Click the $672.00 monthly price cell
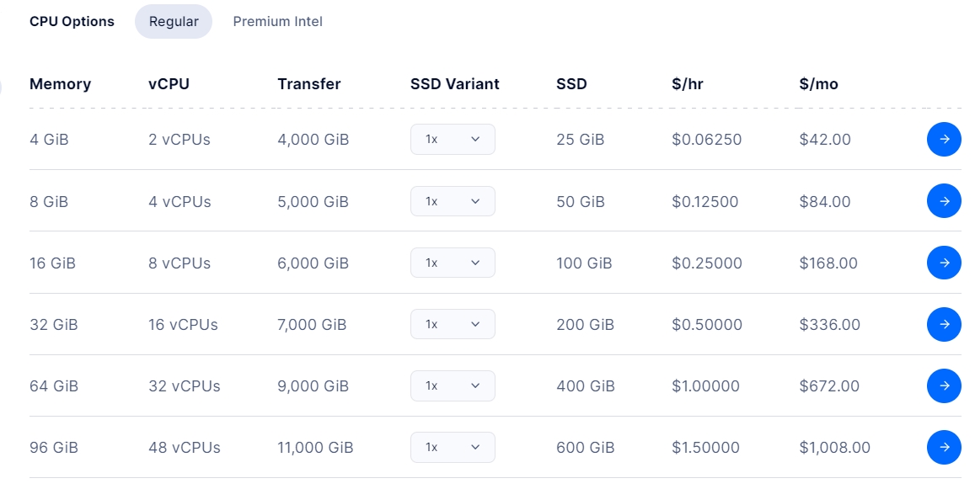Image resolution: width=975 pixels, height=489 pixels. click(829, 386)
